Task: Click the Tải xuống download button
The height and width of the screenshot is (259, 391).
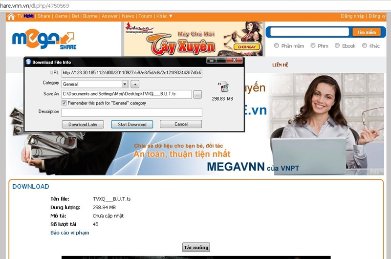Action: (x=196, y=247)
